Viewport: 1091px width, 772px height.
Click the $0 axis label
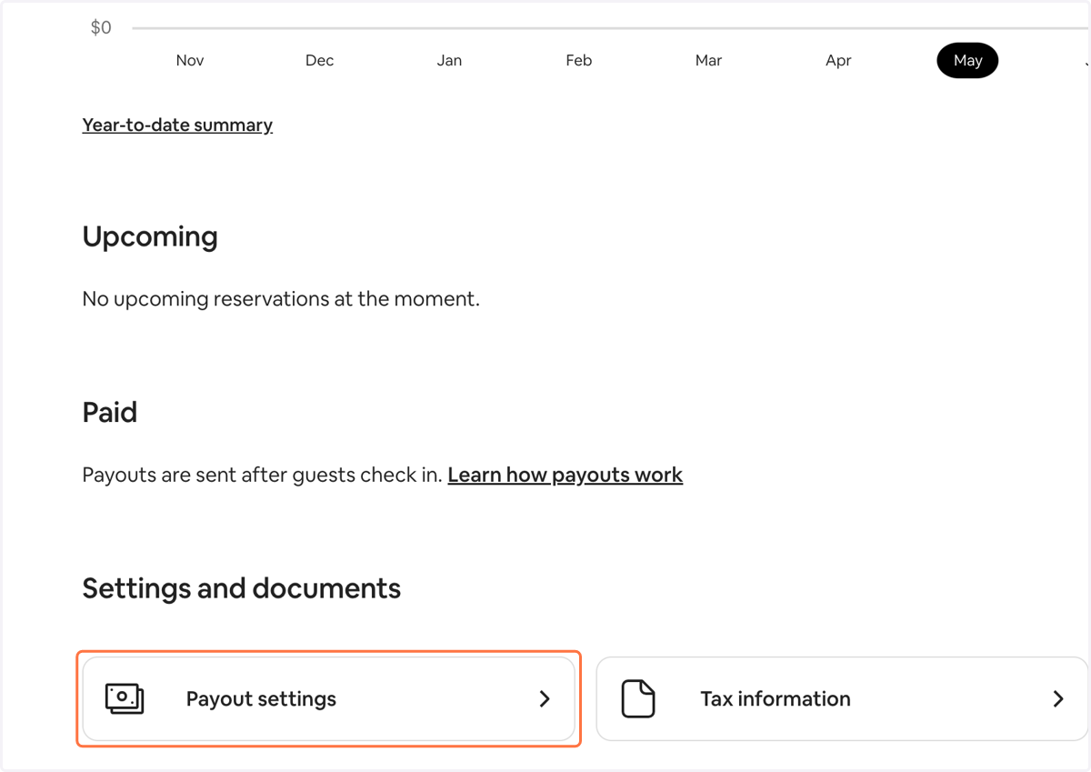click(101, 28)
